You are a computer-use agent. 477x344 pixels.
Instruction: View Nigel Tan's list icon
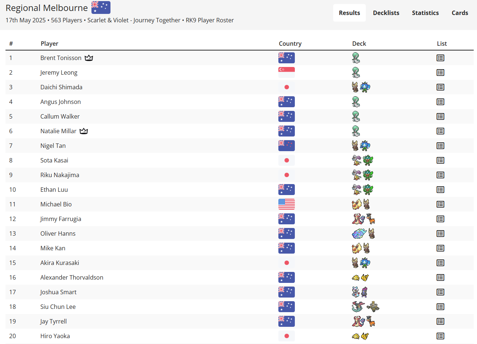point(440,146)
